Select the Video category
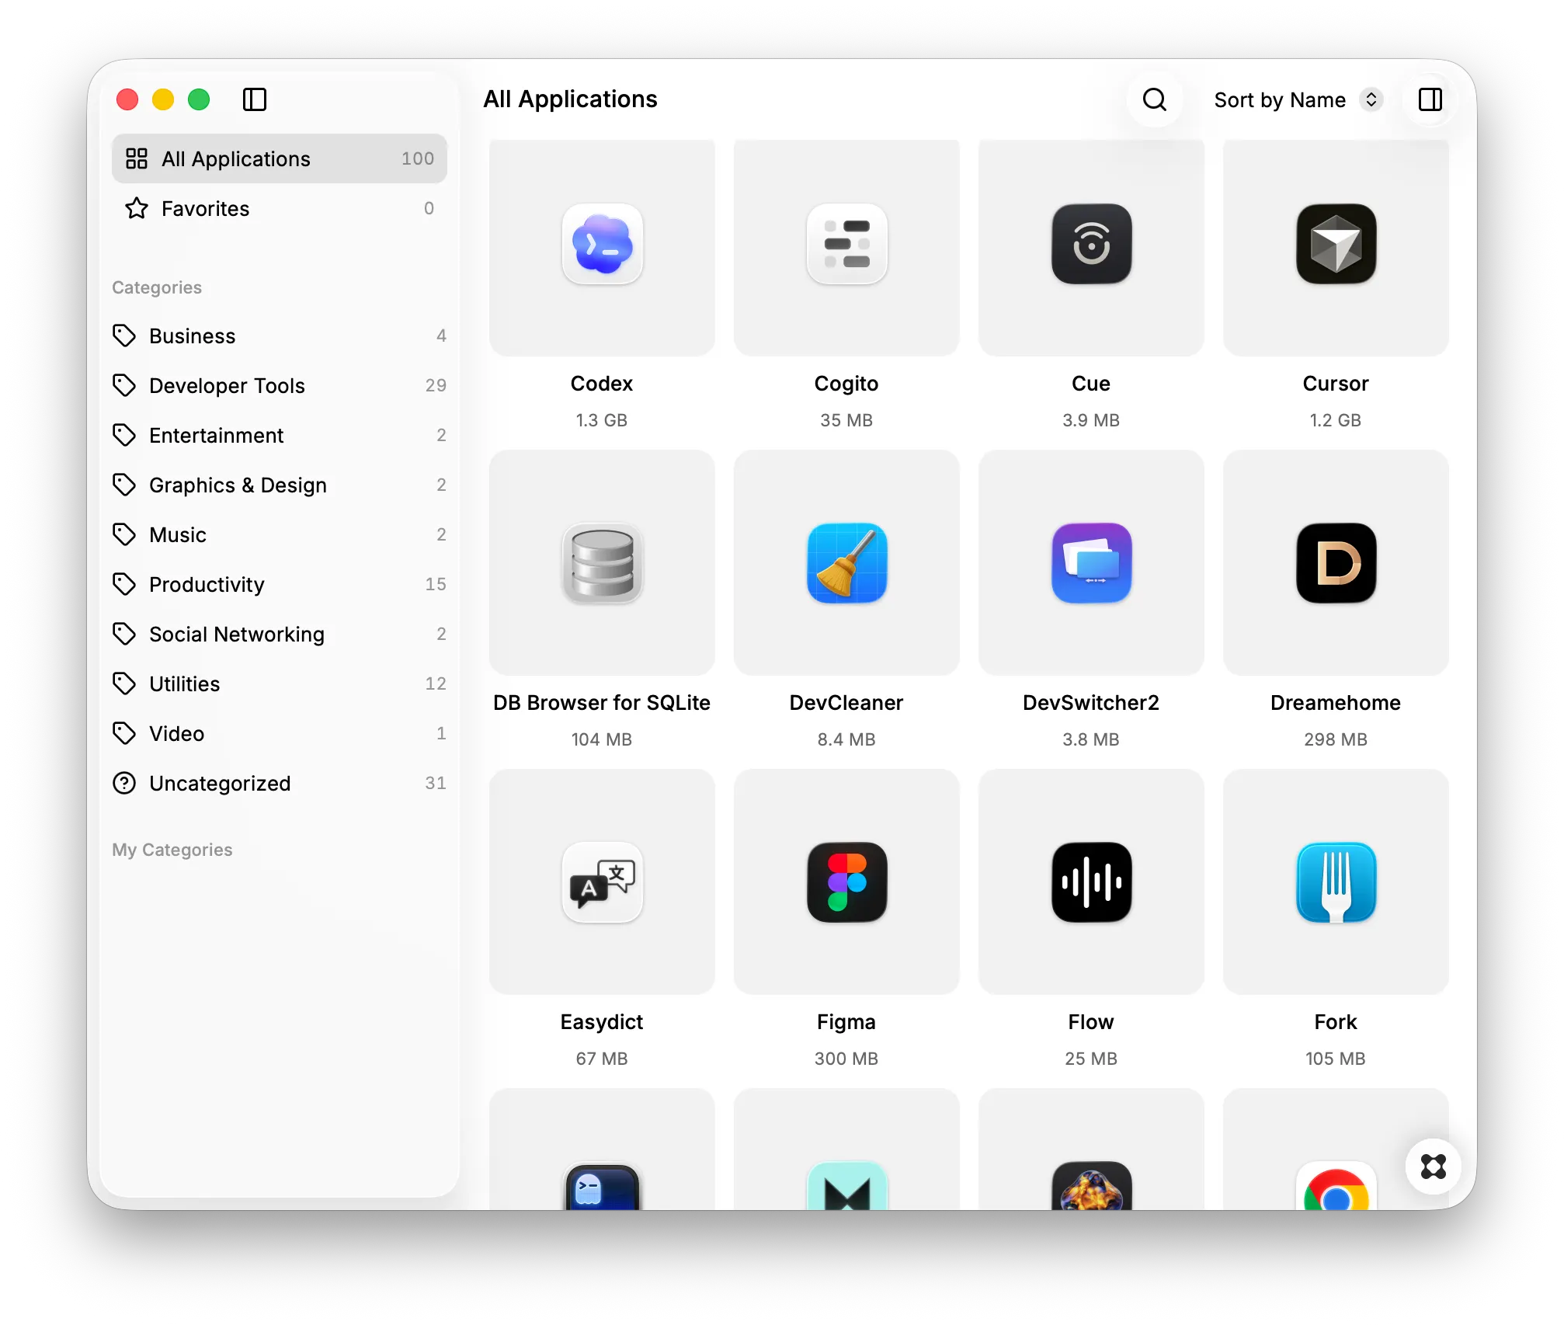The height and width of the screenshot is (1325, 1564). 280,733
